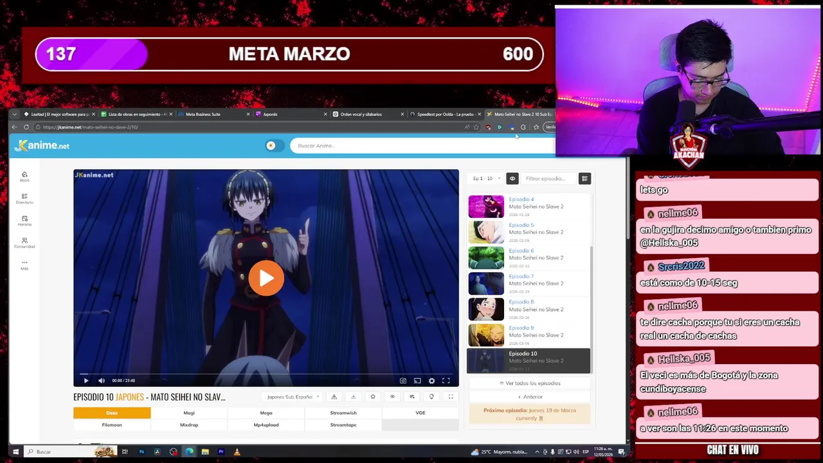The image size is (823, 463).
Task: Click the playlist add icon below player
Action: (x=412, y=397)
